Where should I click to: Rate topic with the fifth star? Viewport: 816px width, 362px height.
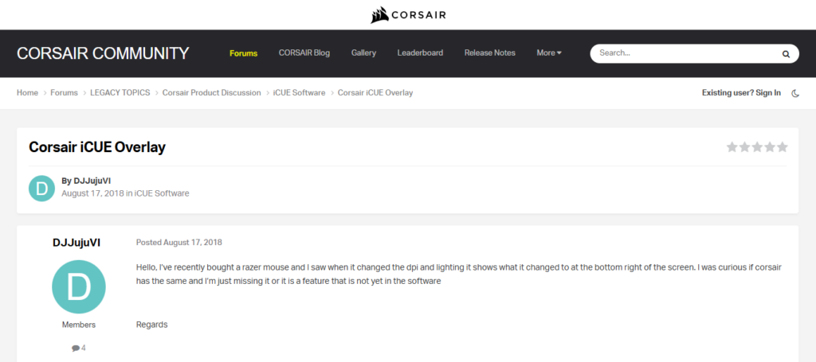click(x=783, y=147)
